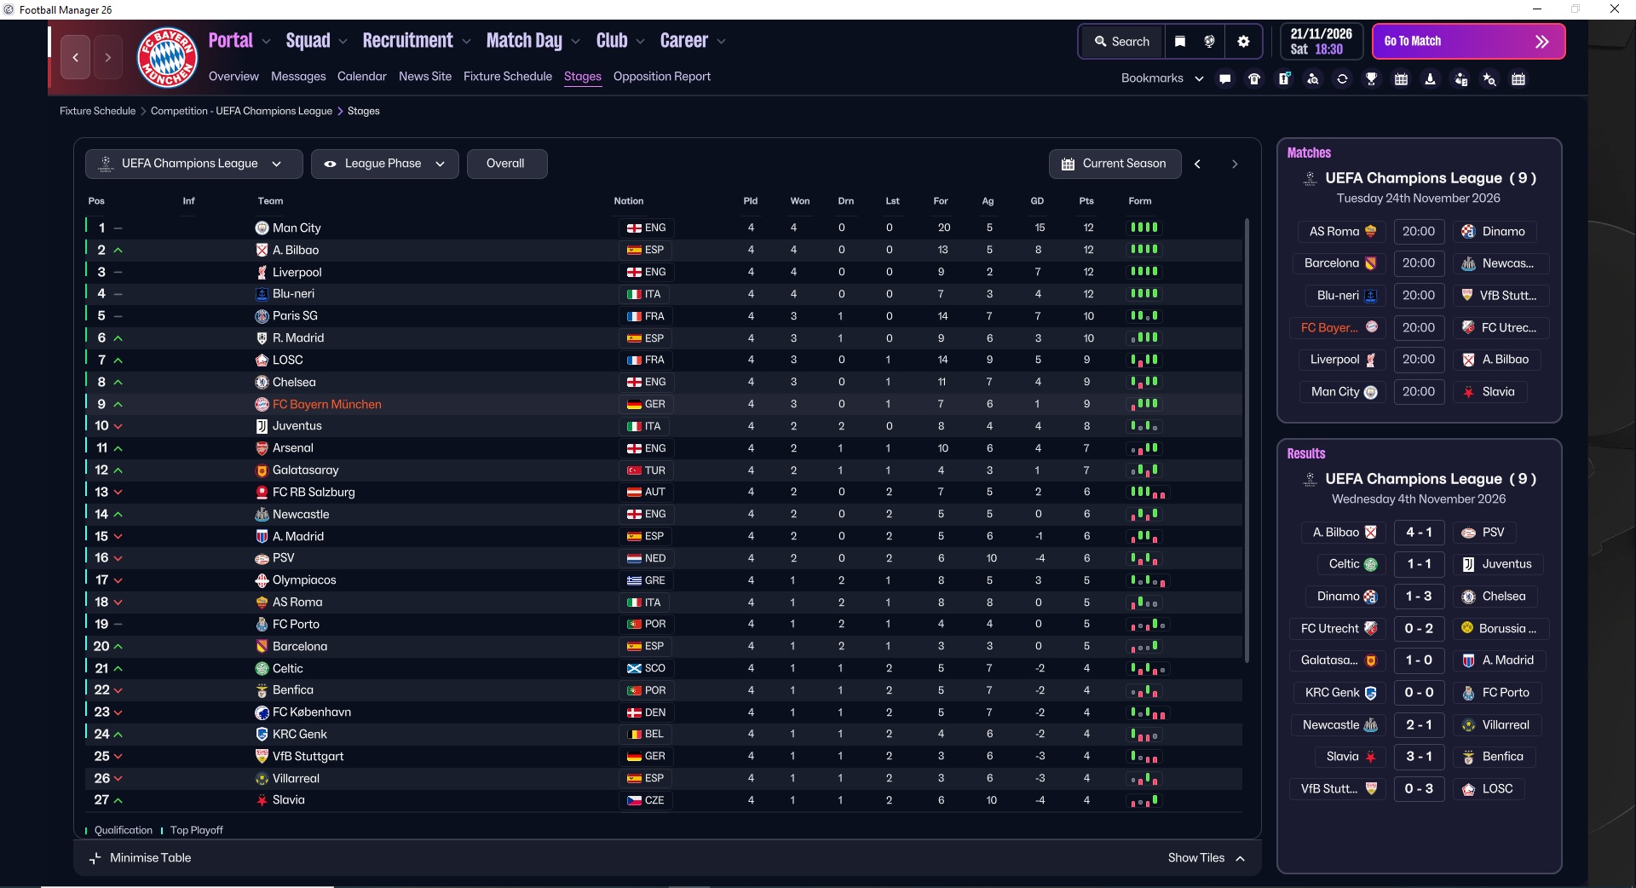
Task: Open the training cone bookmark icon
Action: click(x=1431, y=78)
